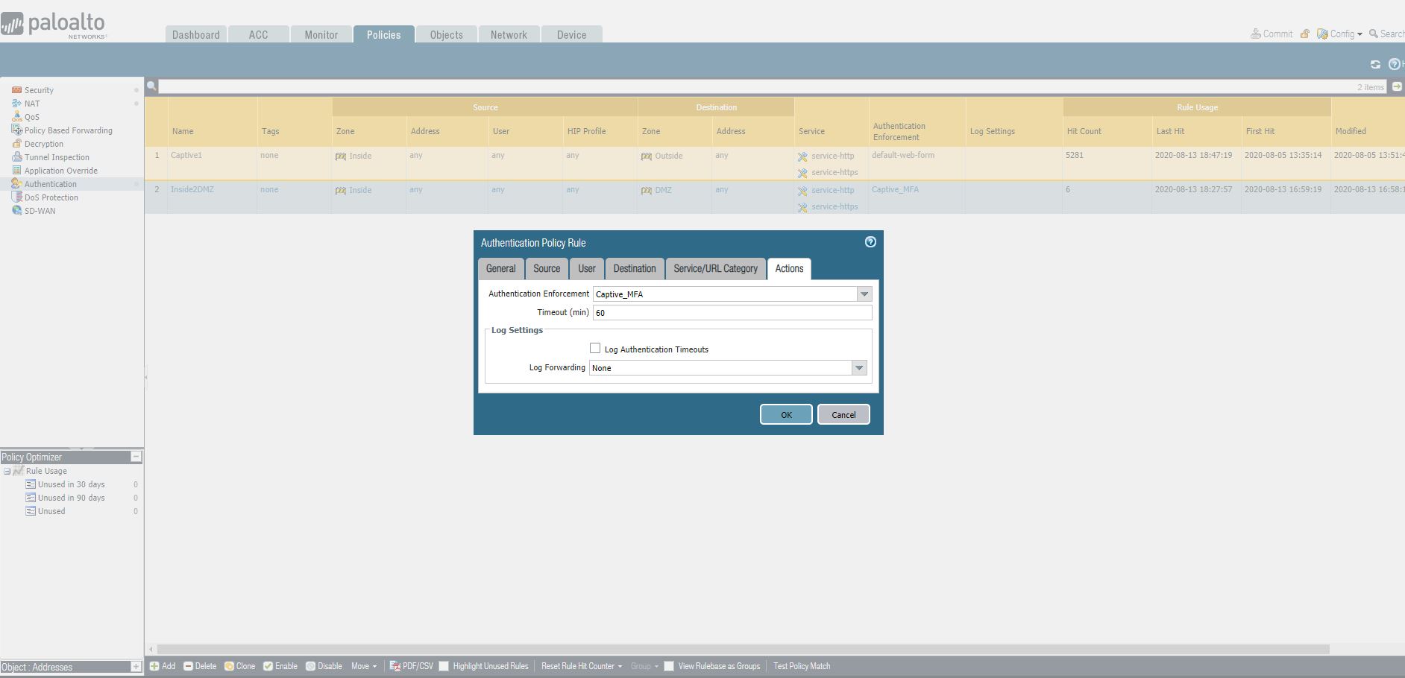The width and height of the screenshot is (1405, 678).
Task: Expand the Object: Addresses panel
Action: pyautogui.click(x=136, y=667)
